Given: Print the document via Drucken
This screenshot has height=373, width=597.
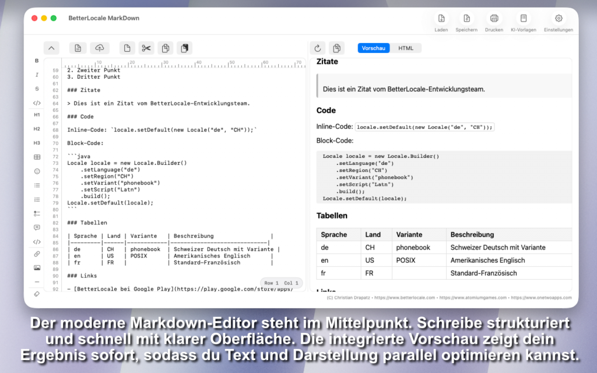Looking at the screenshot, I should coord(494,22).
